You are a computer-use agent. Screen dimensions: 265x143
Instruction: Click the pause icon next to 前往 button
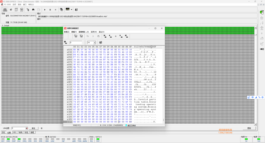(x=42, y=128)
